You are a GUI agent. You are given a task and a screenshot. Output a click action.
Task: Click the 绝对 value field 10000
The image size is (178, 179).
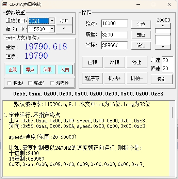(x=114, y=24)
